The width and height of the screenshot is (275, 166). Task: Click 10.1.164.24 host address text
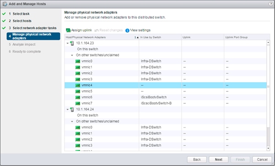[85, 109]
